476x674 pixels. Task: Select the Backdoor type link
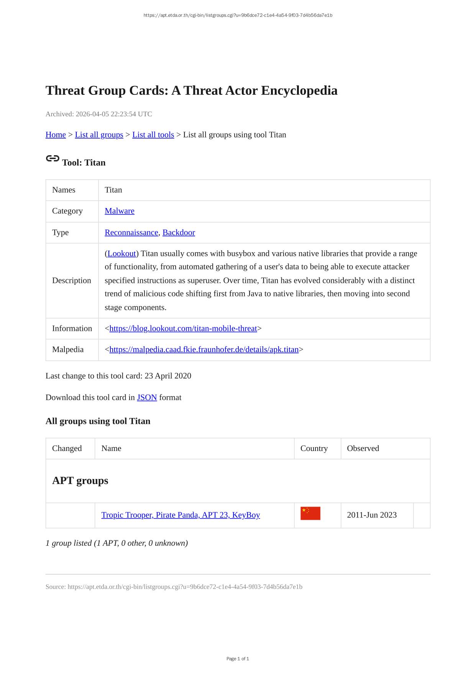(179, 233)
